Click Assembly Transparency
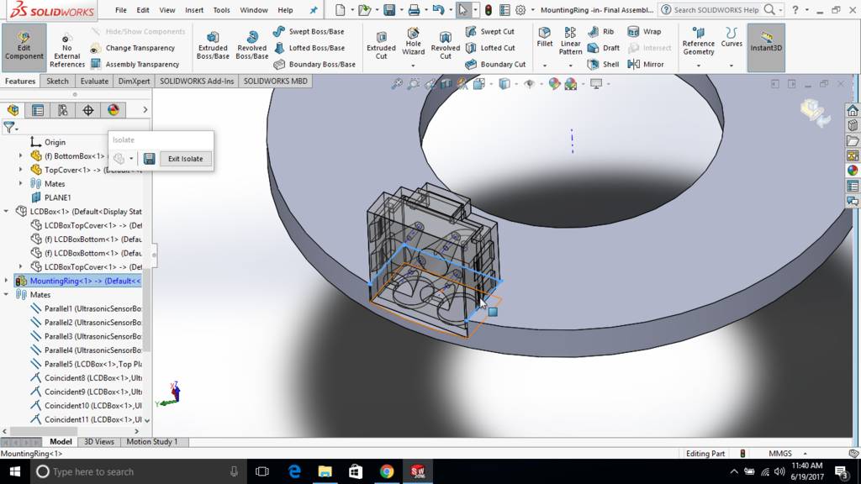Viewport: 861px width, 484px height. (x=135, y=64)
